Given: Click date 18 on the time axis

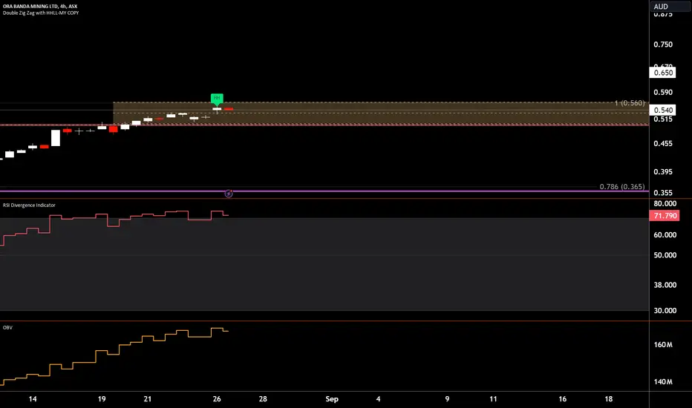Looking at the screenshot, I should [609, 399].
